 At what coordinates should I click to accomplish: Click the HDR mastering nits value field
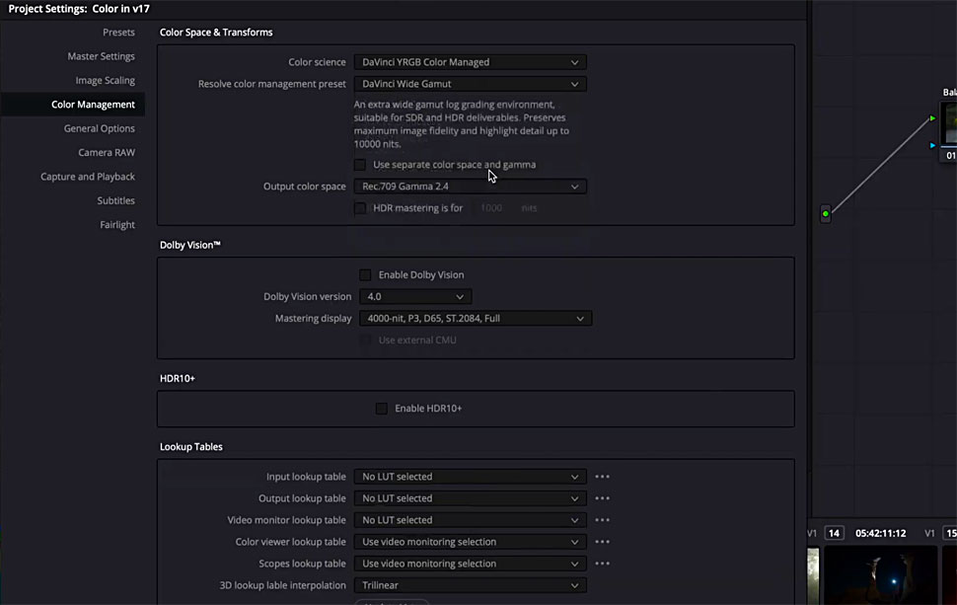pyautogui.click(x=491, y=208)
